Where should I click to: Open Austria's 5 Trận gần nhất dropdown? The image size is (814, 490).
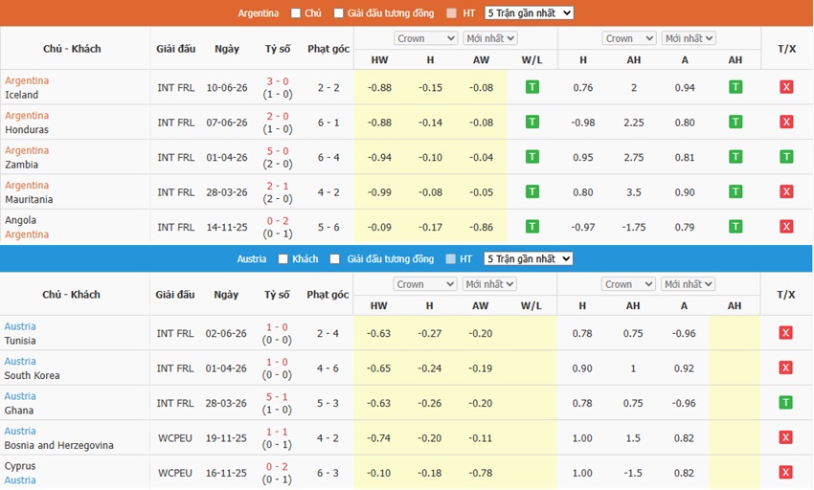click(x=528, y=258)
